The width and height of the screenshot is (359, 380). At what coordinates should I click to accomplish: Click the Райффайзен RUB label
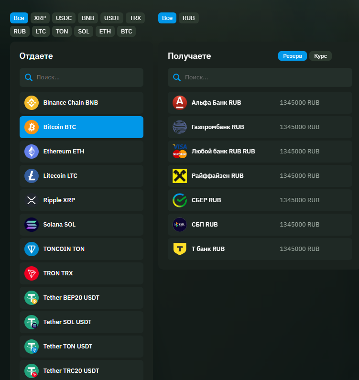tap(218, 176)
